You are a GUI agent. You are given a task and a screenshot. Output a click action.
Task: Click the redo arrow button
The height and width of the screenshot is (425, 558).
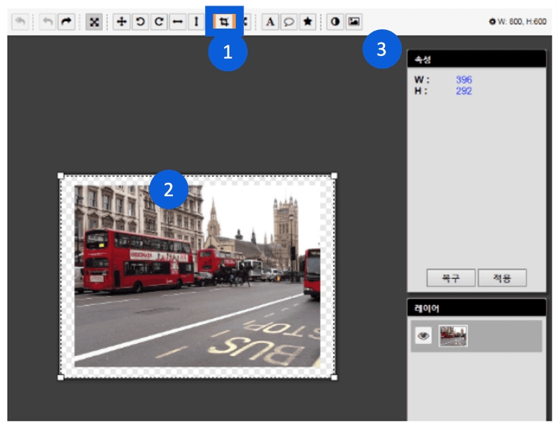pyautogui.click(x=66, y=22)
